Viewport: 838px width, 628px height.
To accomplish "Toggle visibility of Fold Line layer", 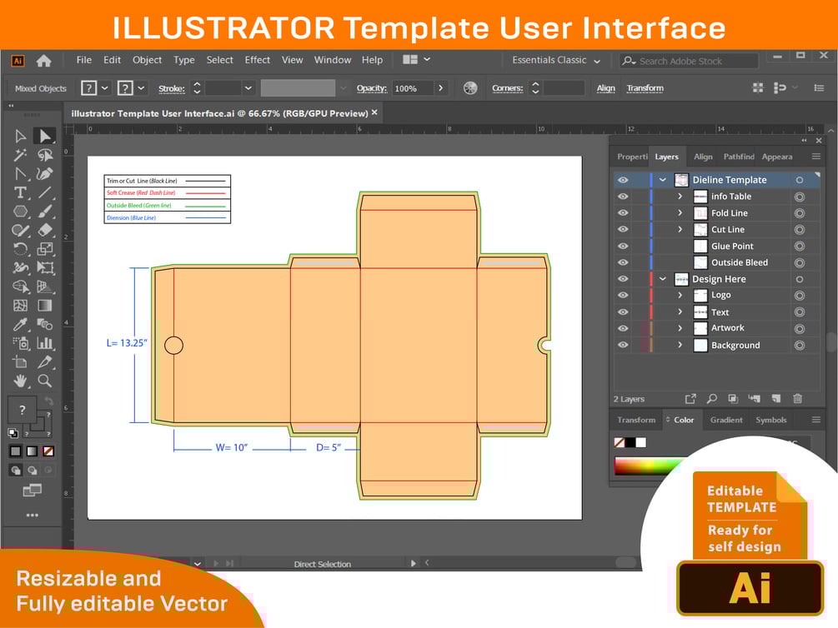I will (623, 213).
